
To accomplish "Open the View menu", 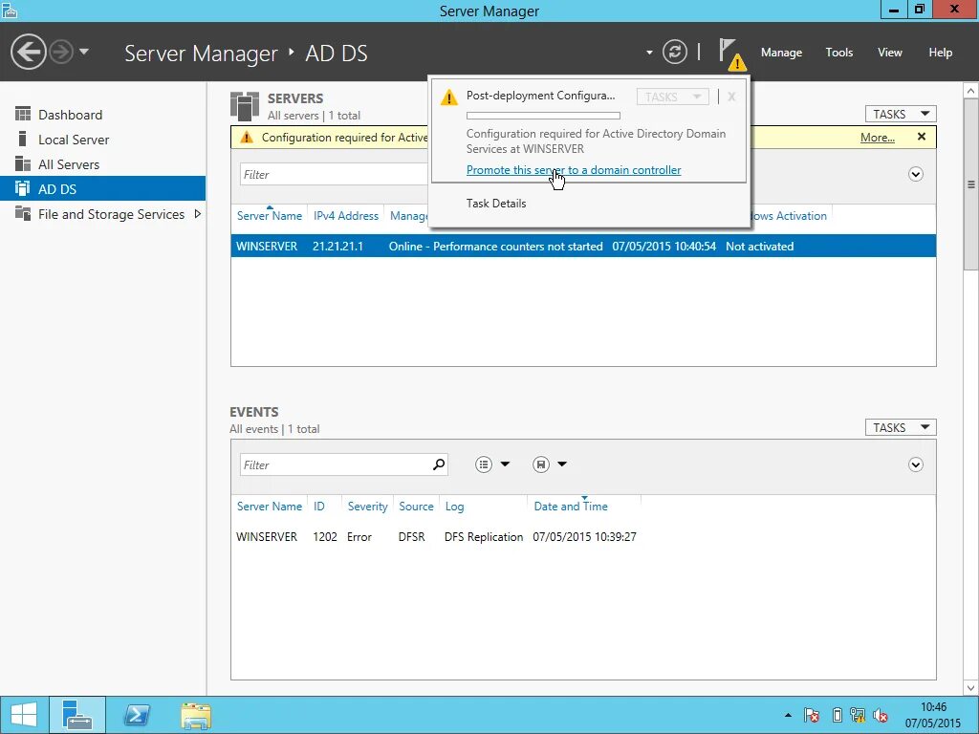I will pyautogui.click(x=889, y=53).
